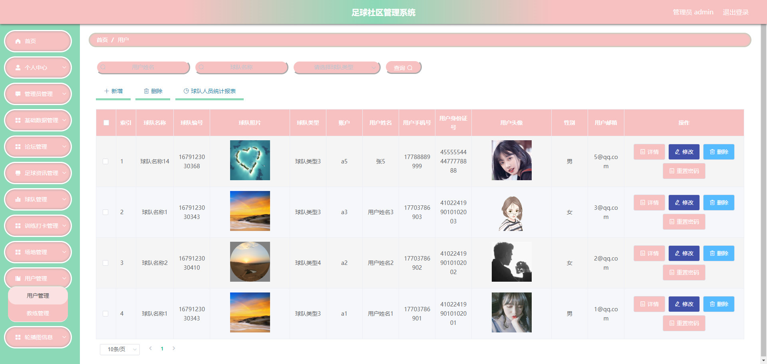Click the 球队管理 bar chart icon
Image resolution: width=767 pixels, height=364 pixels.
point(18,199)
